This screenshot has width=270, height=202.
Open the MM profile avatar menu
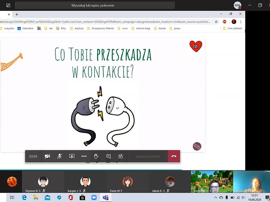[x=238, y=5]
